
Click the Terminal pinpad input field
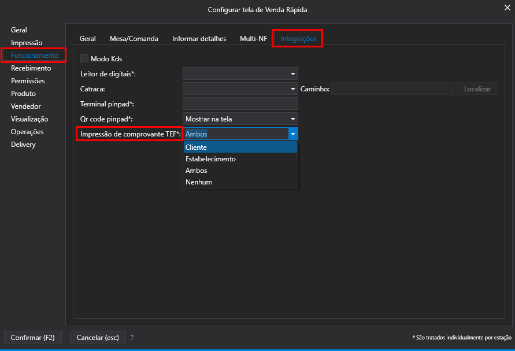(x=240, y=104)
